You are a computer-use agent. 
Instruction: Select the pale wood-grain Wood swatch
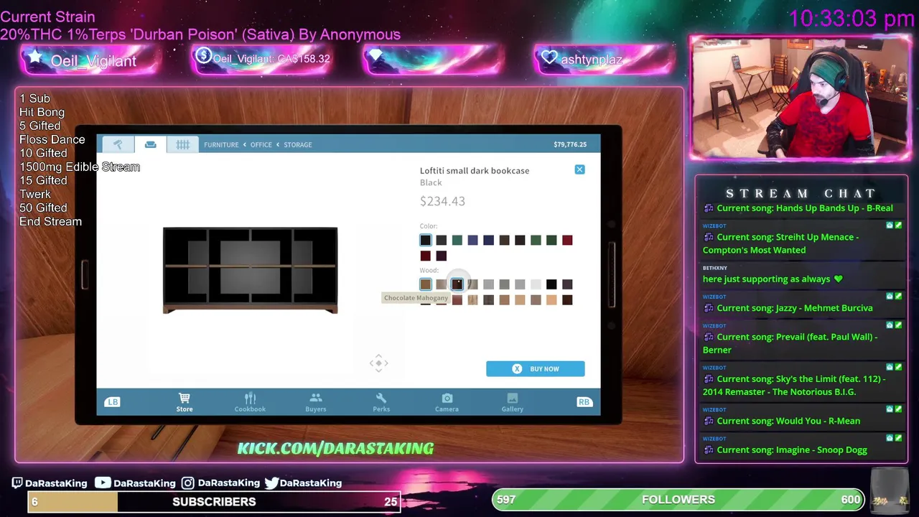pos(473,300)
